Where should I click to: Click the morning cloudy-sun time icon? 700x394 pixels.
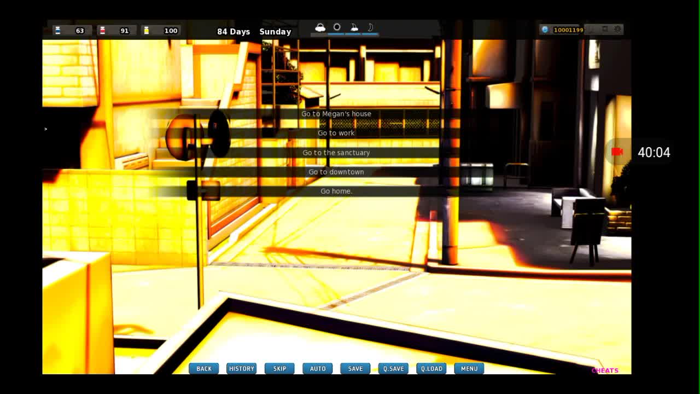320,27
